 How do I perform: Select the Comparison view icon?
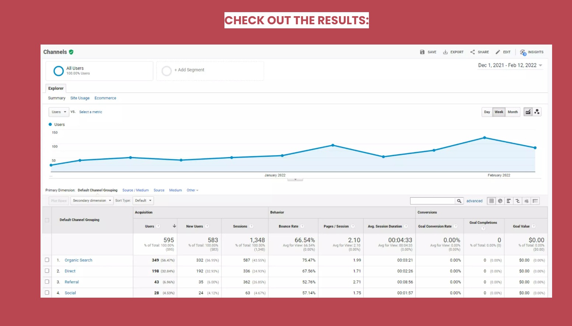point(518,201)
